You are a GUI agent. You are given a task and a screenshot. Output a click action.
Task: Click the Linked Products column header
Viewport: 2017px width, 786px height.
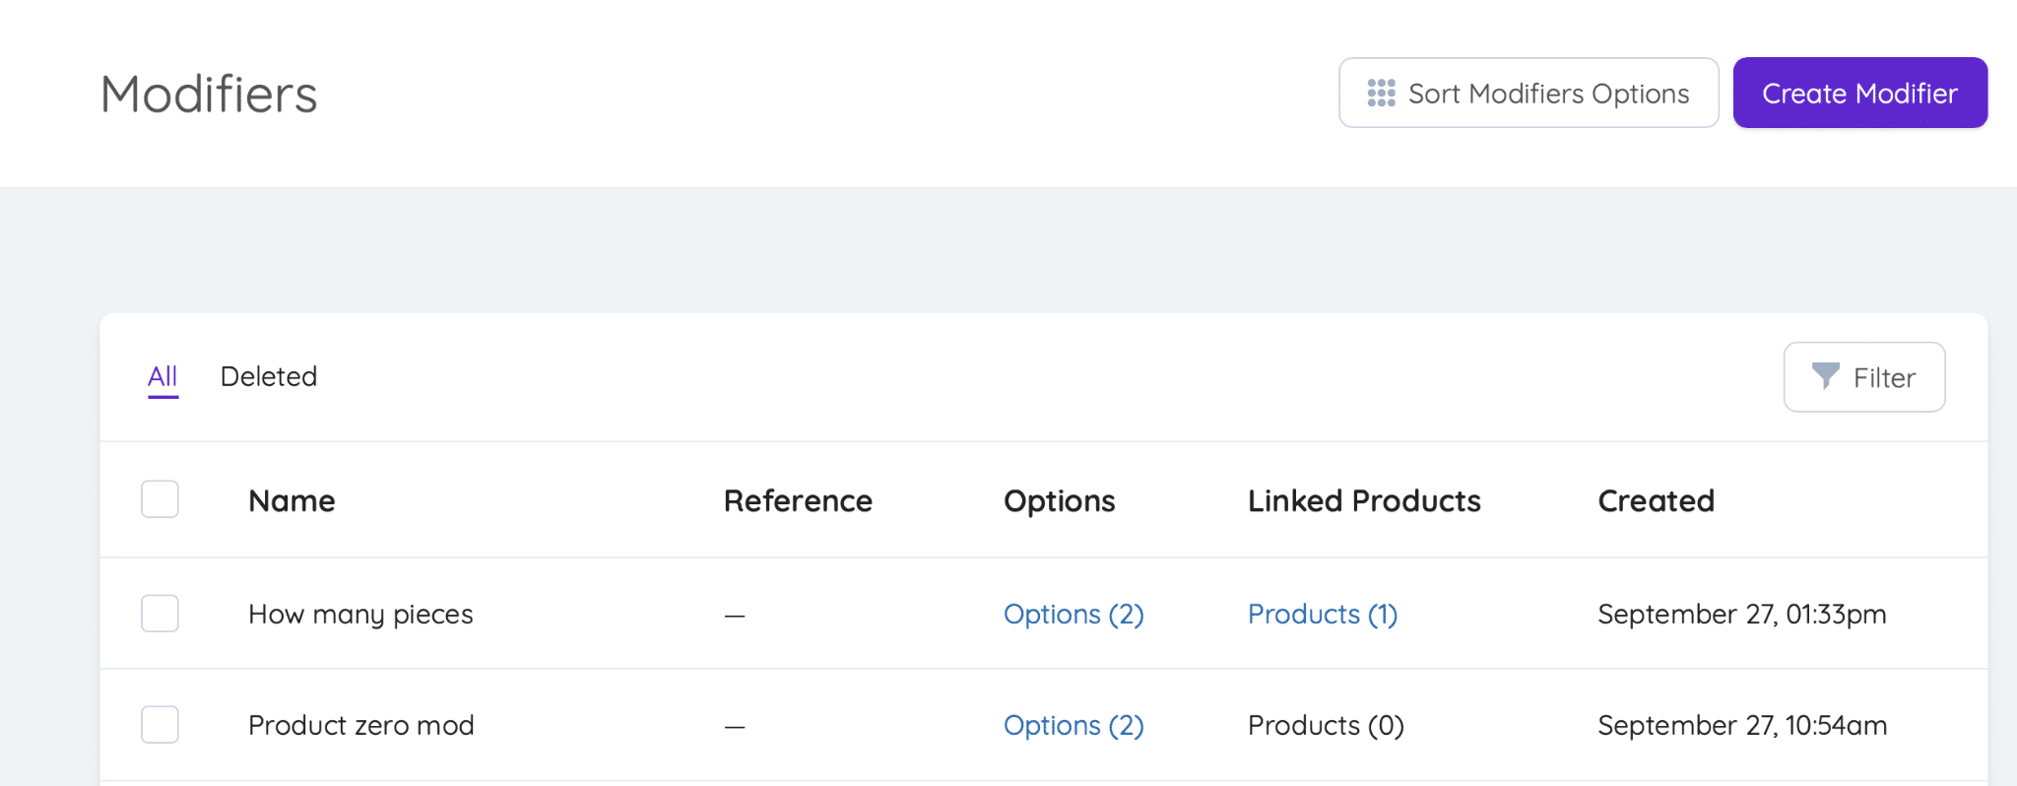pos(1364,500)
